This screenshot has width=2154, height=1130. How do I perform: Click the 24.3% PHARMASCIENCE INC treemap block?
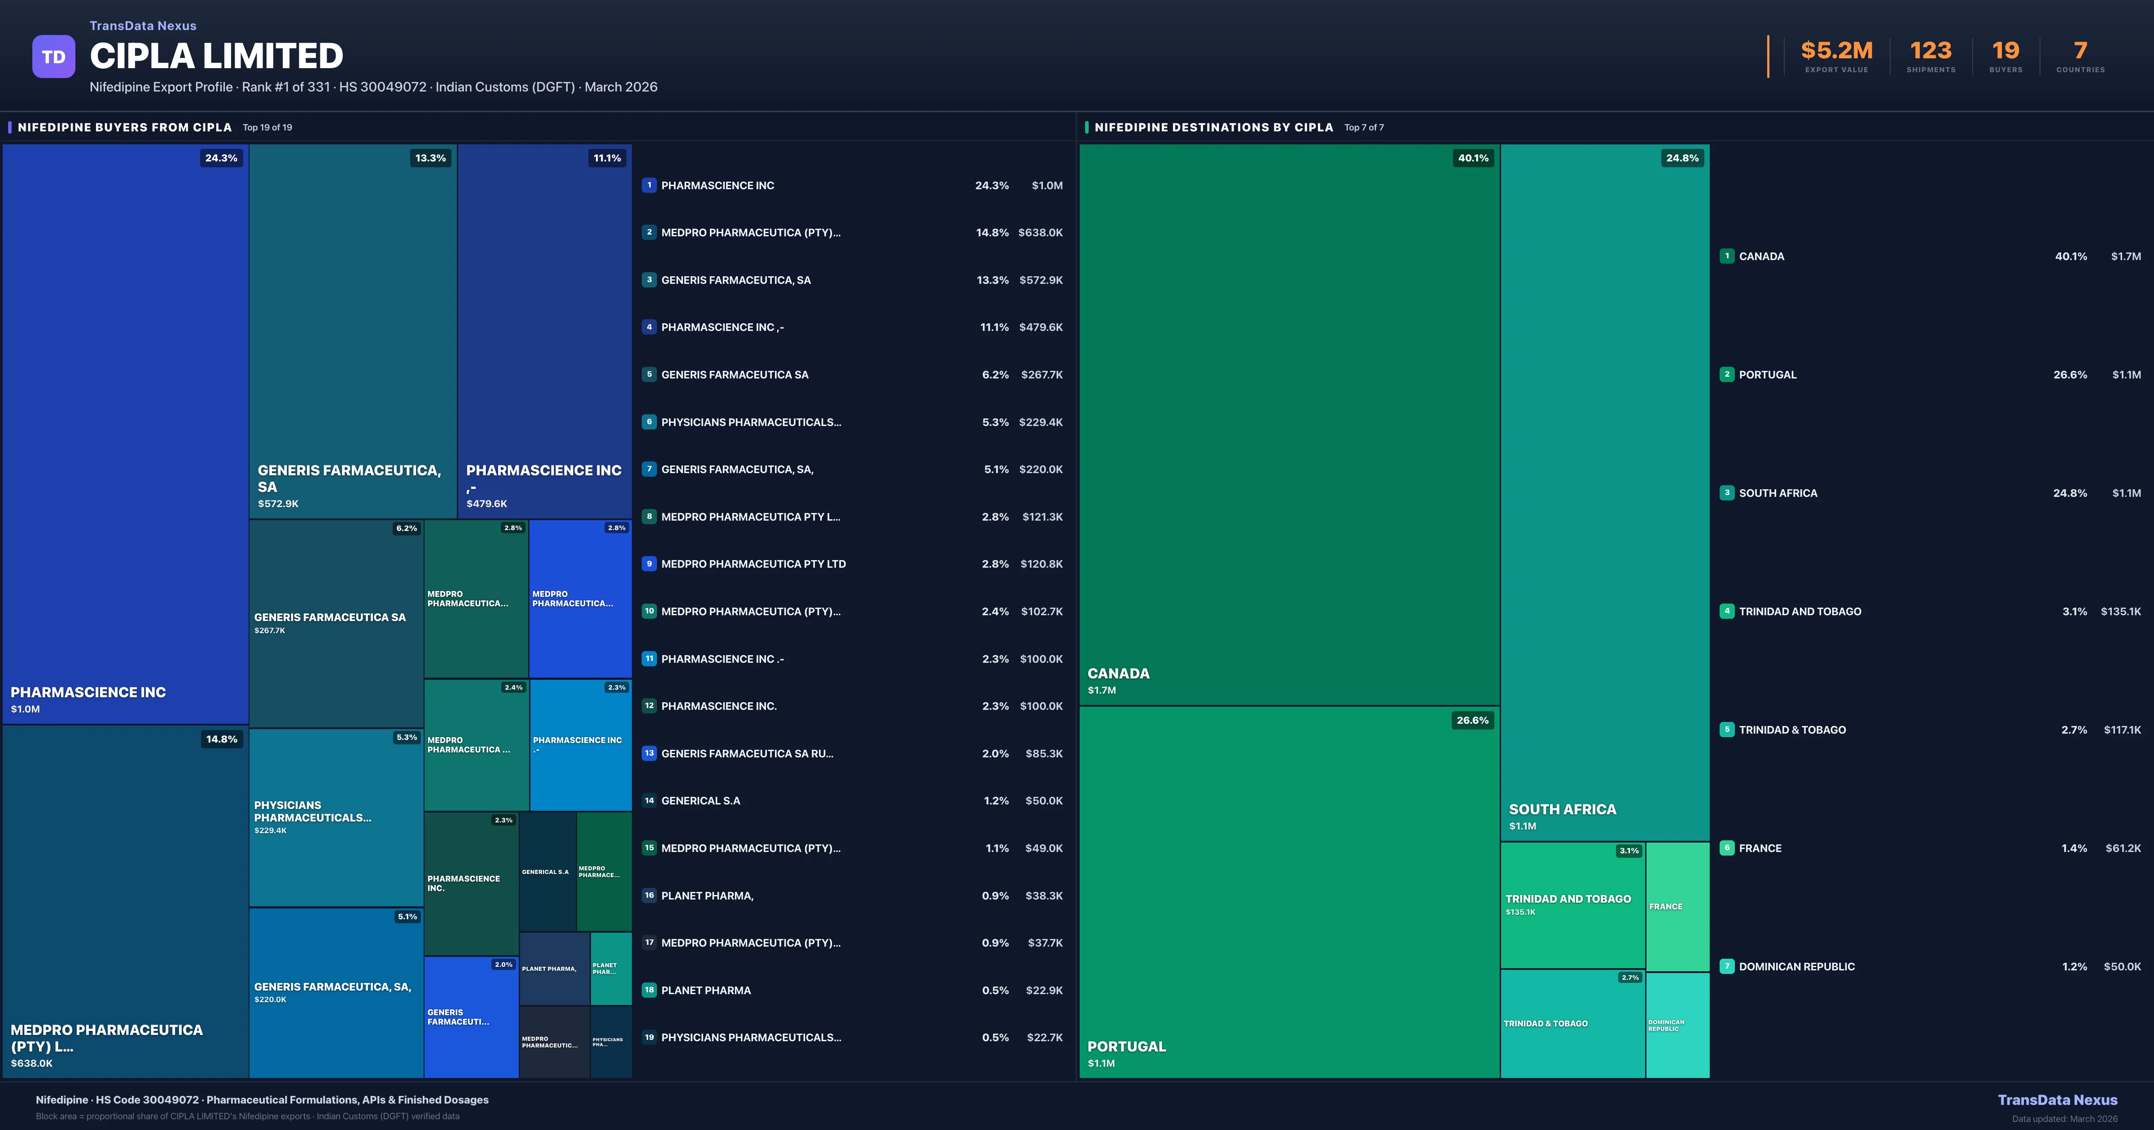coord(126,434)
